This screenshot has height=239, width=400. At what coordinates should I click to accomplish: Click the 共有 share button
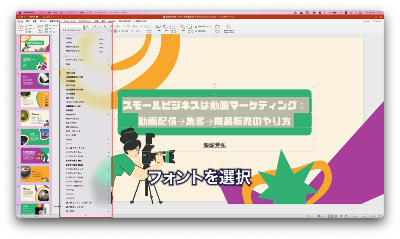tap(366, 21)
